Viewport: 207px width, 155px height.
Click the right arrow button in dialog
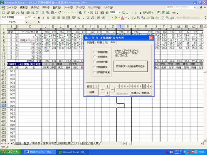(112, 90)
